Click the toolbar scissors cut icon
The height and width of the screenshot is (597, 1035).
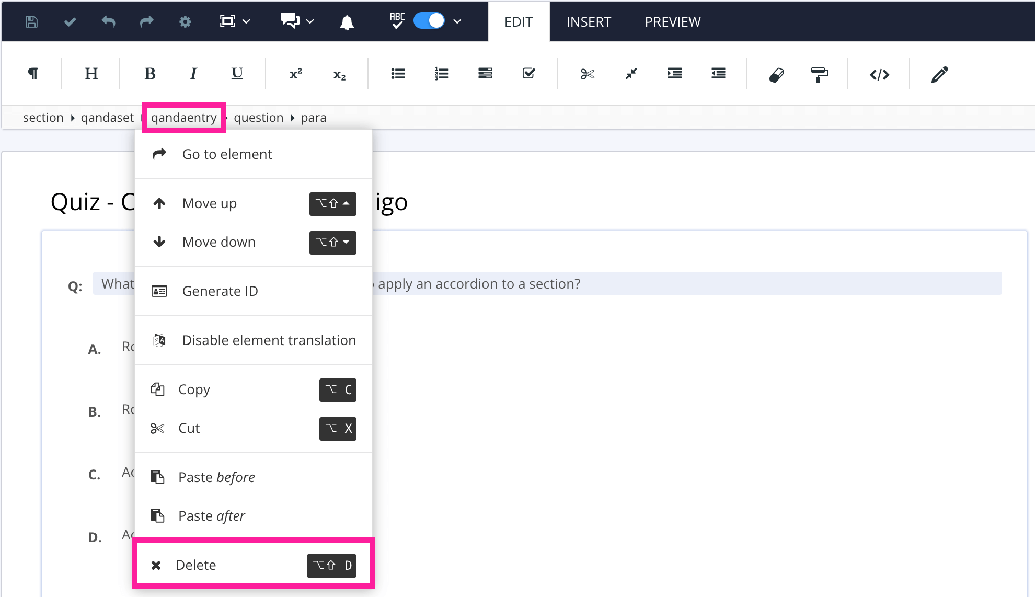pyautogui.click(x=588, y=74)
